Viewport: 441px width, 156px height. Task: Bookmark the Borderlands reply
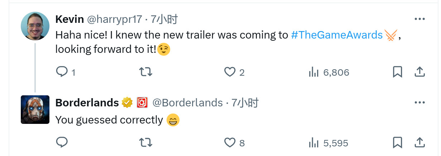tap(397, 143)
